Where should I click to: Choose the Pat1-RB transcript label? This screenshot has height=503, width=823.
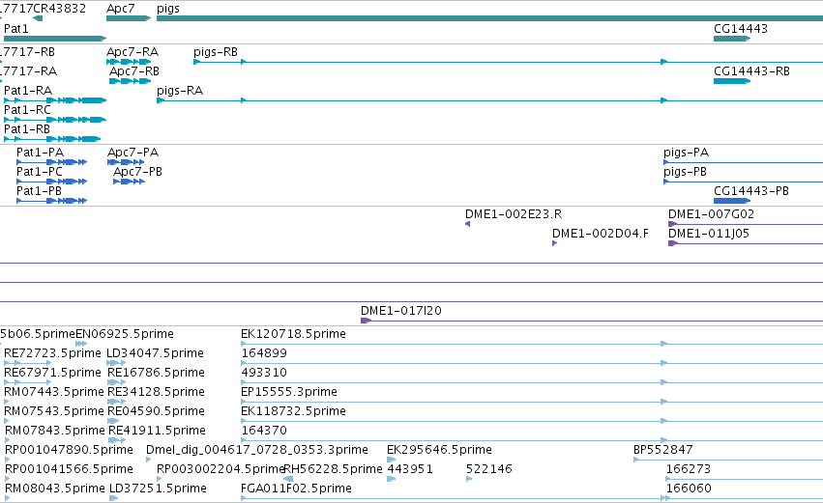click(27, 129)
